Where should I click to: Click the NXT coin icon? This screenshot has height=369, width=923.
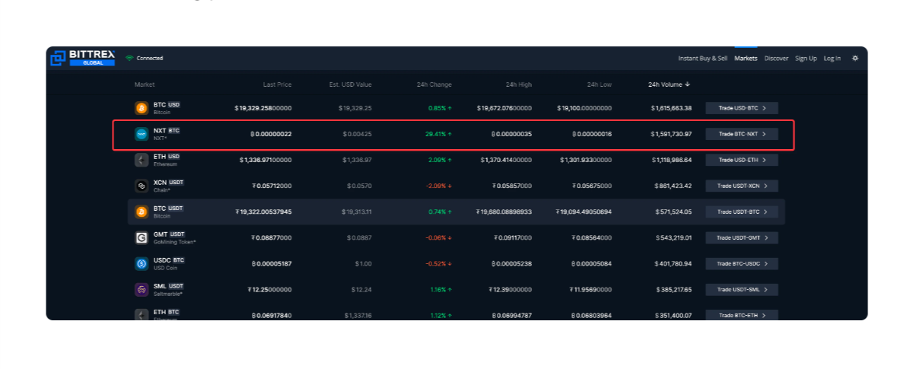(x=141, y=134)
